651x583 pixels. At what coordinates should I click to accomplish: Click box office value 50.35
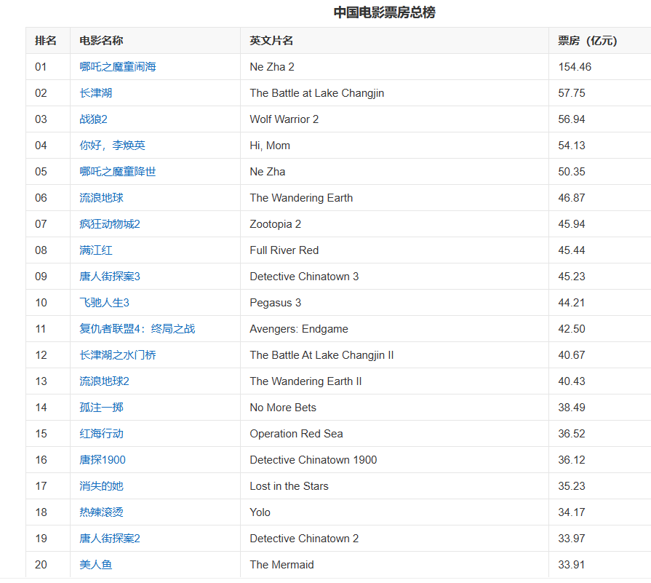pos(571,172)
